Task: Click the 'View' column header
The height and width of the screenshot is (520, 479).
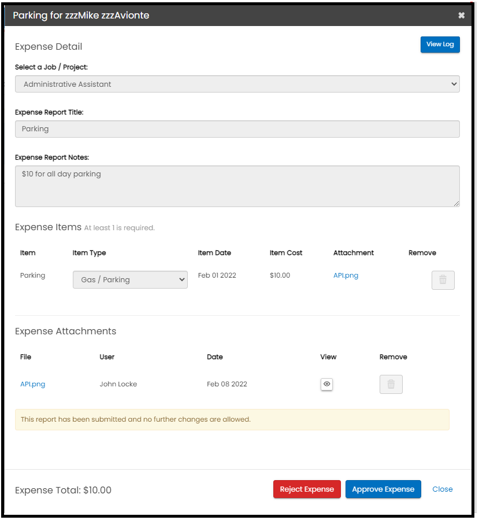Action: 328,357
